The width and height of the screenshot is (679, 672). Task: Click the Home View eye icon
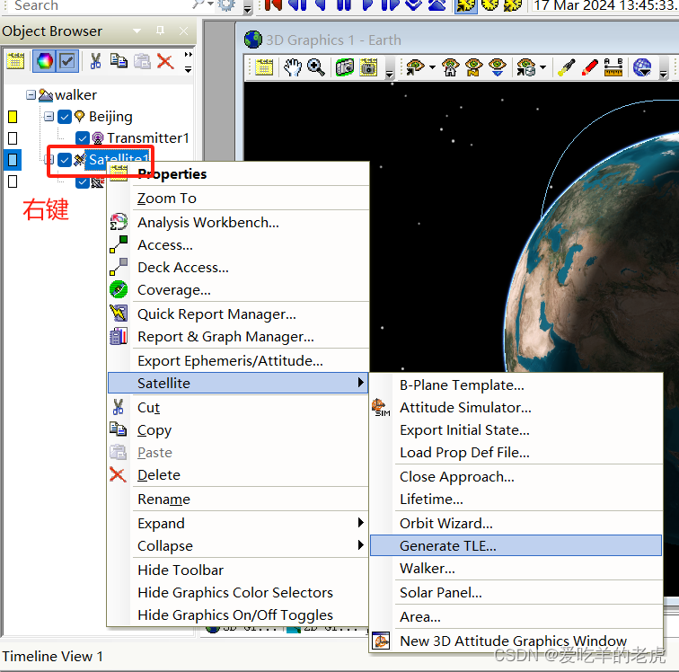[450, 67]
